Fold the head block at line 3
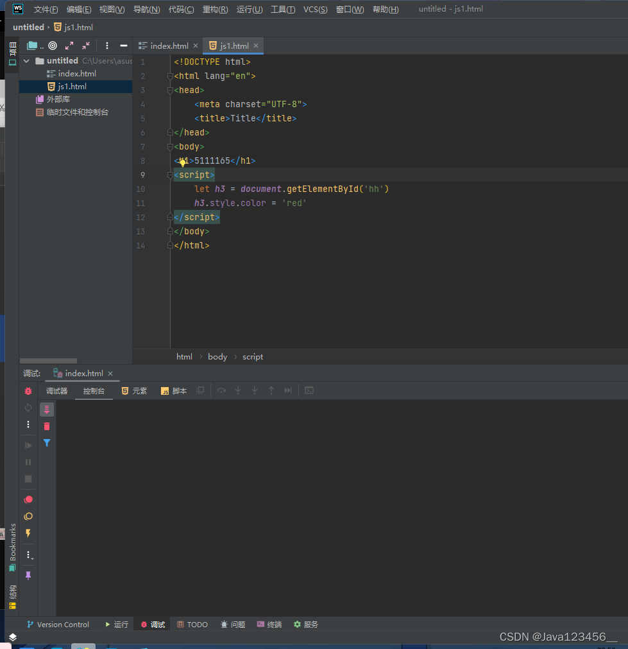Image resolution: width=628 pixels, height=649 pixels. point(170,91)
